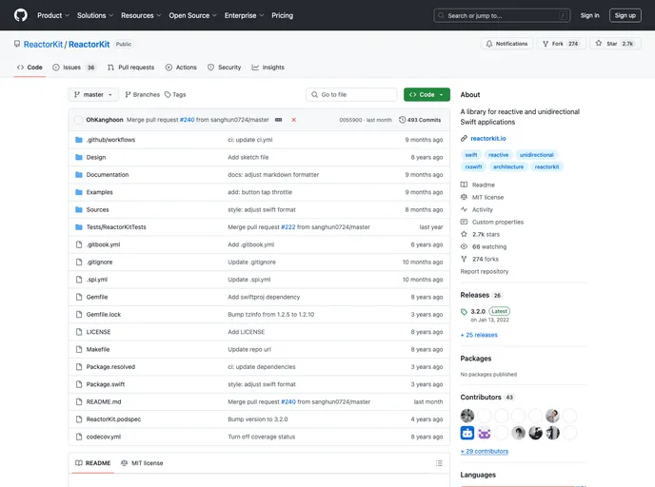The image size is (655, 487).
Task: Open Custom properties link
Action: (492, 222)
